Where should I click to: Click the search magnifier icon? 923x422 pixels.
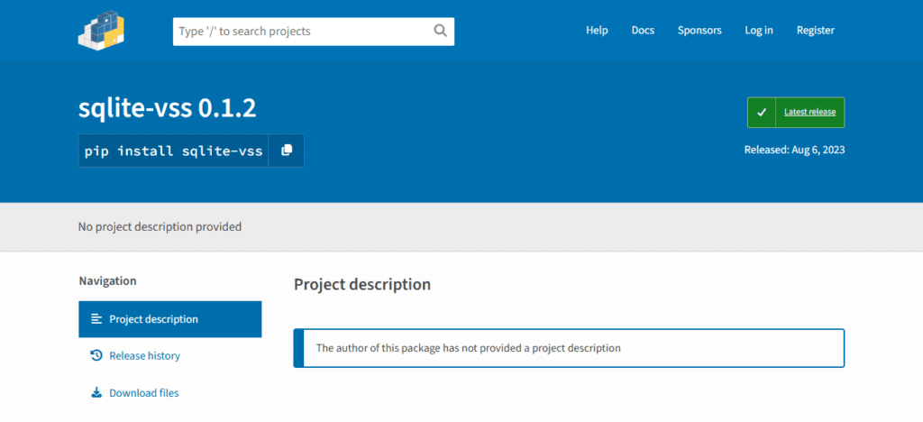pos(440,31)
